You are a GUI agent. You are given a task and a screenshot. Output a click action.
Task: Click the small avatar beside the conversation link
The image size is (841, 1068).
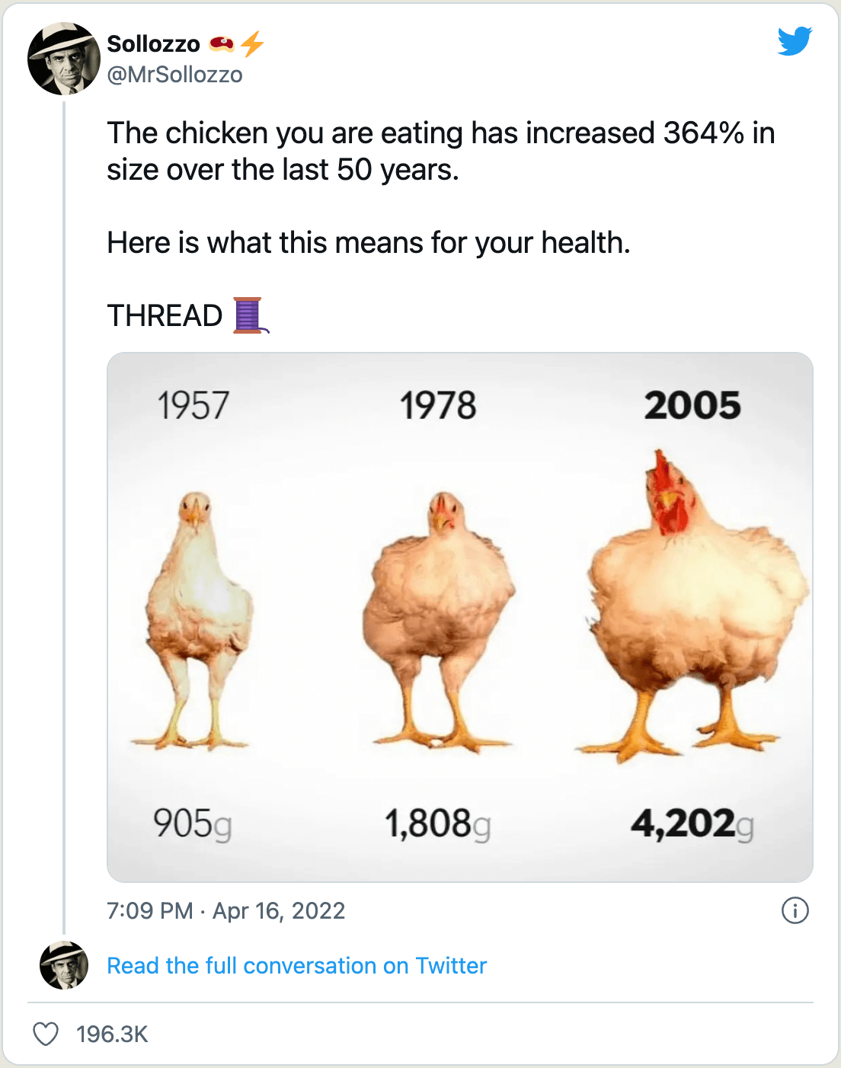coord(64,965)
